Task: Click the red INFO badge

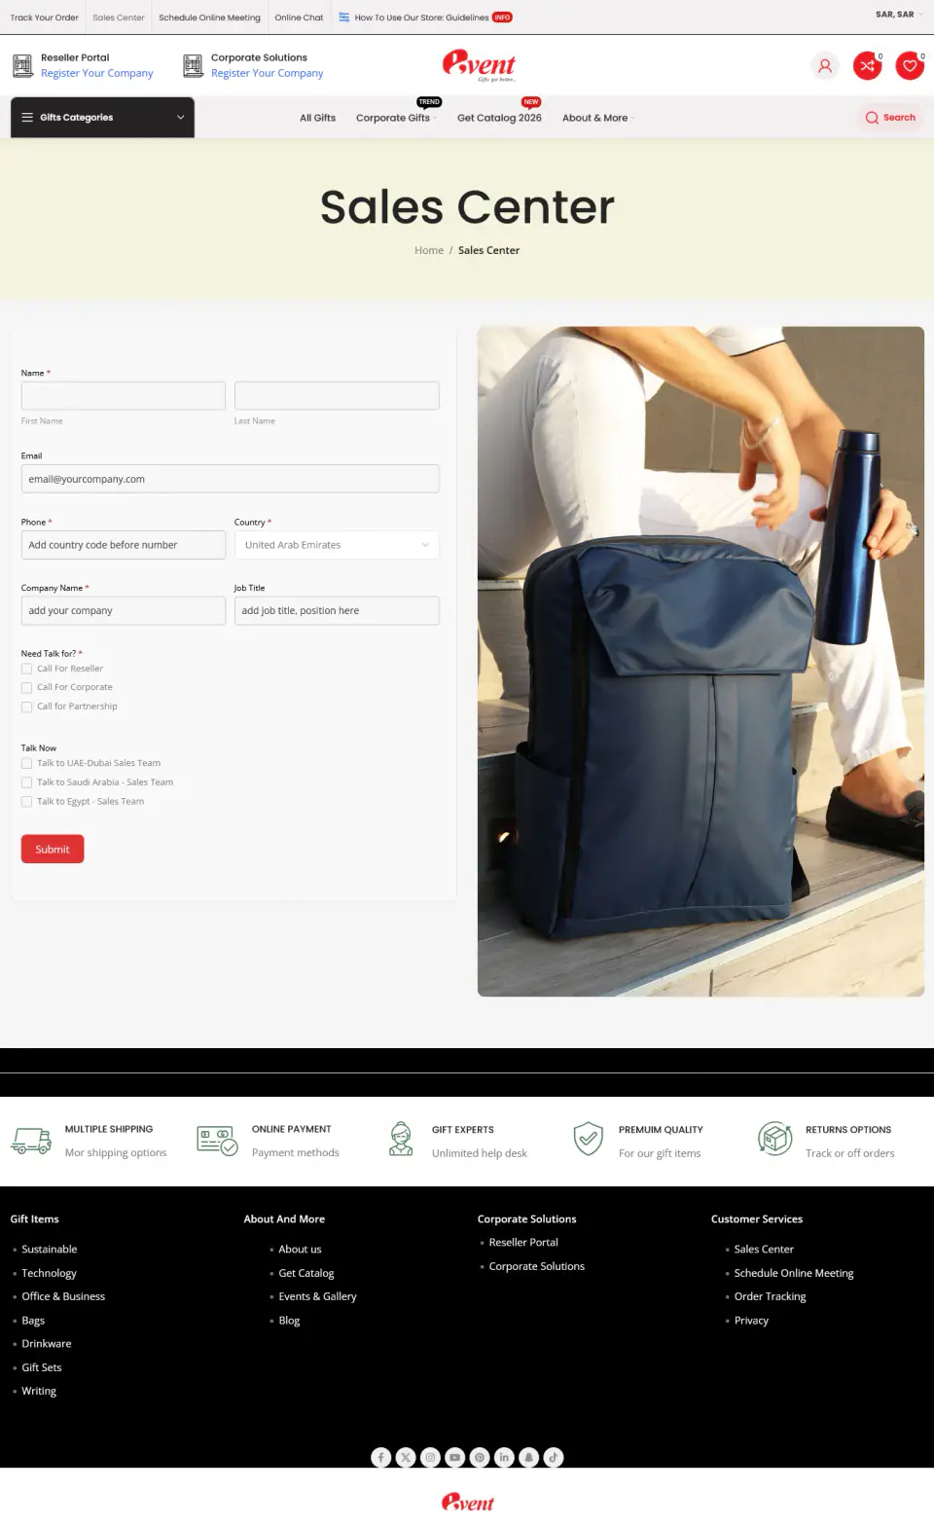Action: (502, 18)
